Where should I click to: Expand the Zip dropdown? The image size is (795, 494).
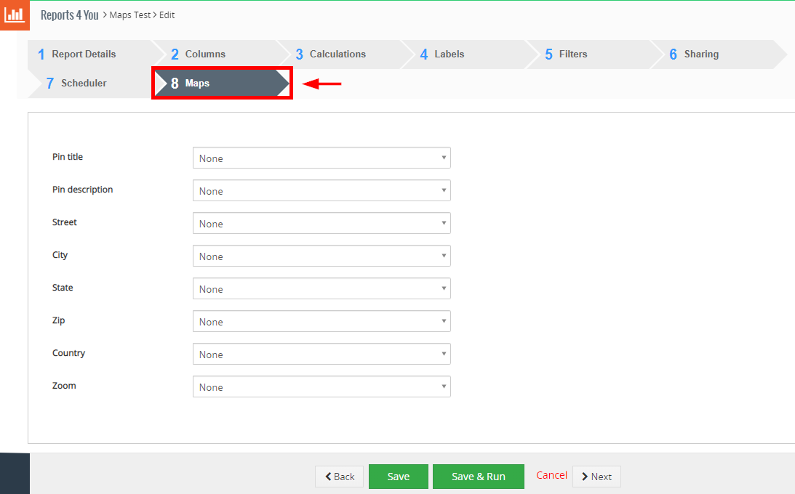pos(321,322)
